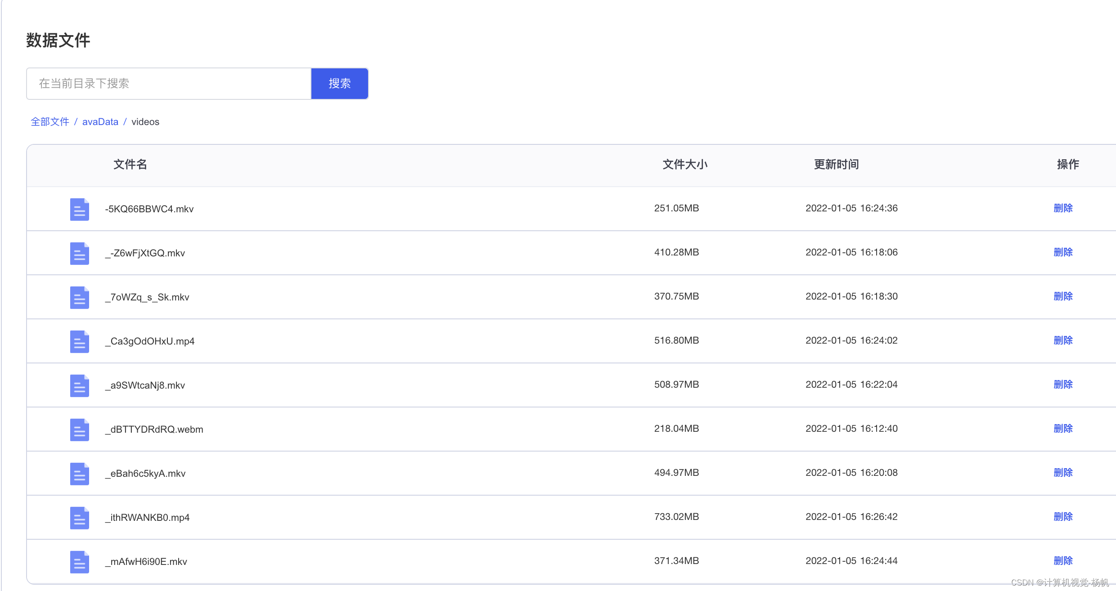Click file icon for _eBah6c5kyA.mkv
The image size is (1116, 591).
tap(79, 474)
